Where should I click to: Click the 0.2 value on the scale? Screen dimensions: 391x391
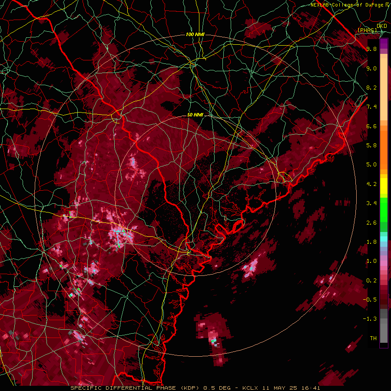click(x=371, y=281)
